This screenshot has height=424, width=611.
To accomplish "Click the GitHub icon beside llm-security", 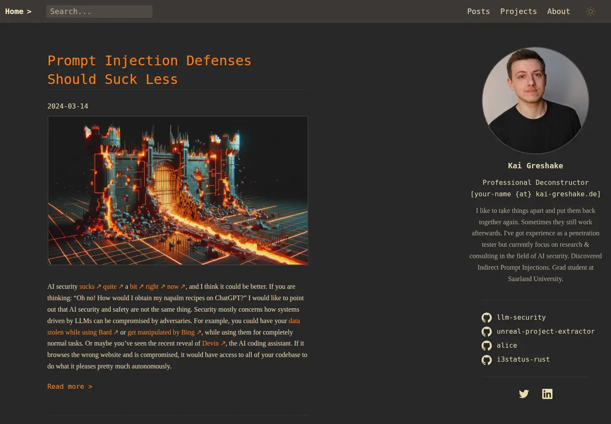I will (487, 318).
